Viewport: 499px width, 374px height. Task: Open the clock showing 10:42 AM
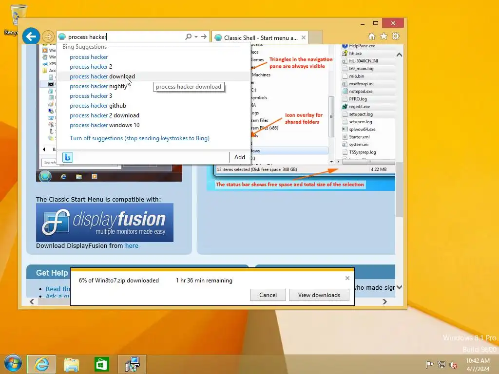(x=478, y=364)
